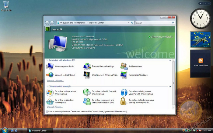Open Transfer files and settings icon

pyautogui.click(x=87, y=66)
